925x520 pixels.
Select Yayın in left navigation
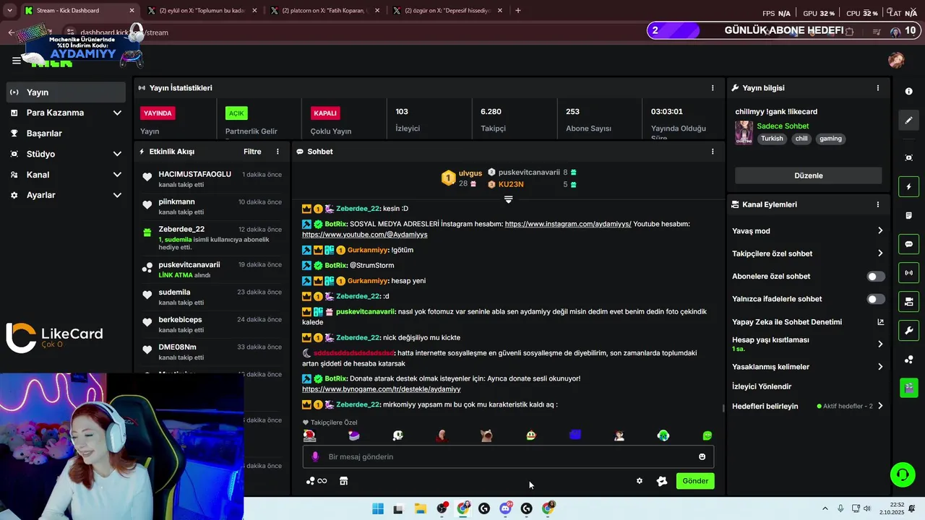66,92
